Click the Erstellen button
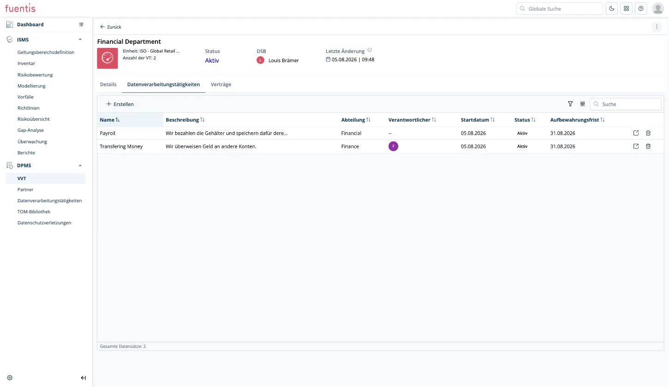 [x=120, y=104]
